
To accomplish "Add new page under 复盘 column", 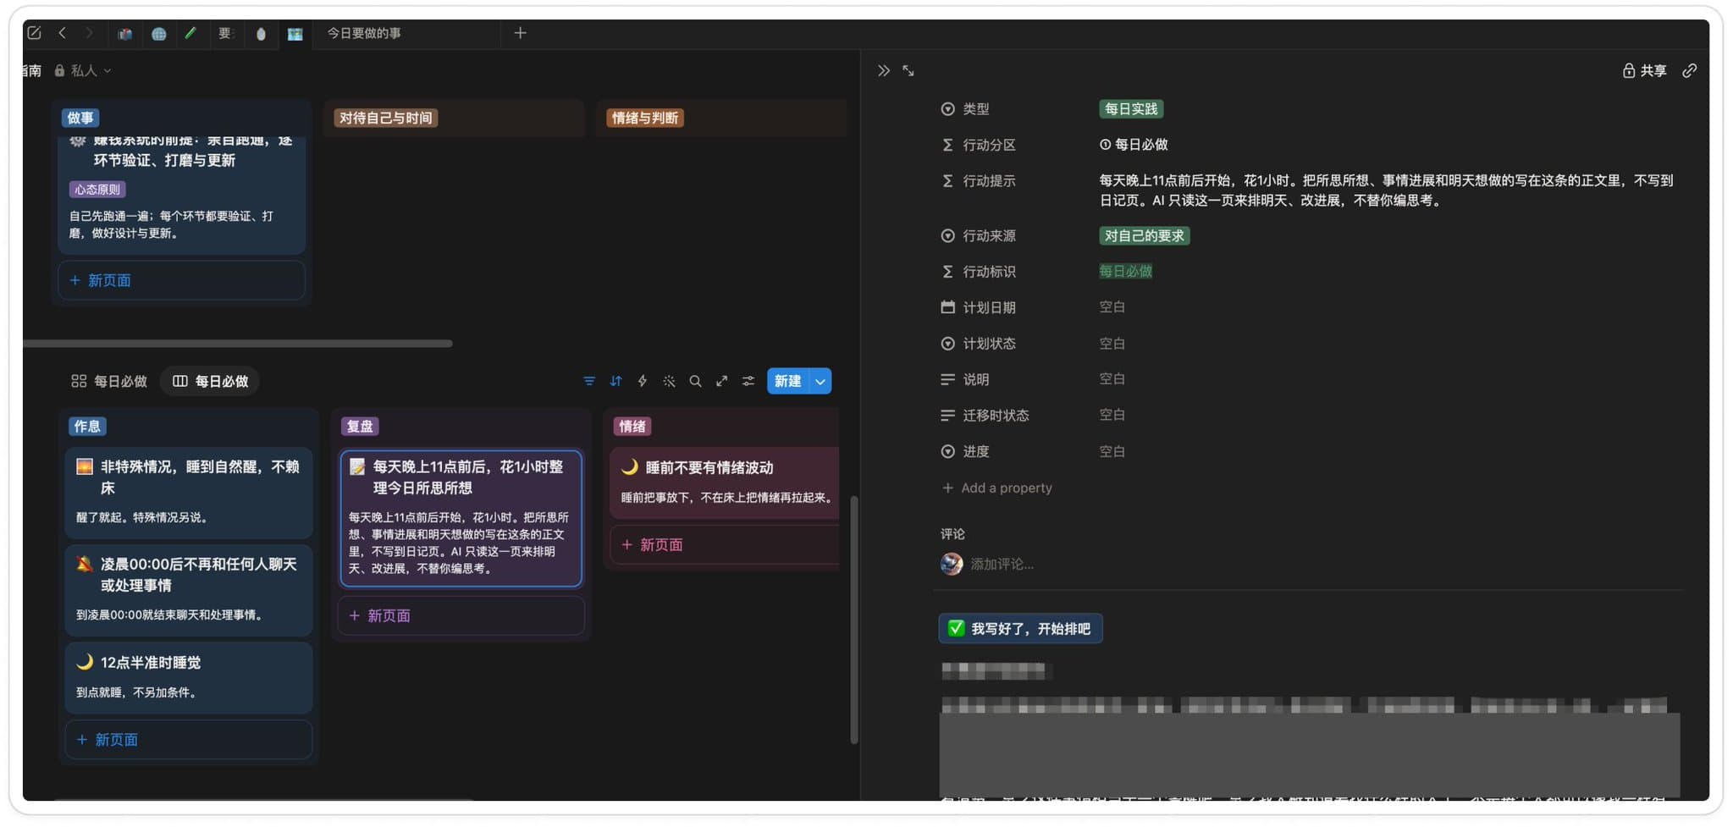I will tap(461, 615).
